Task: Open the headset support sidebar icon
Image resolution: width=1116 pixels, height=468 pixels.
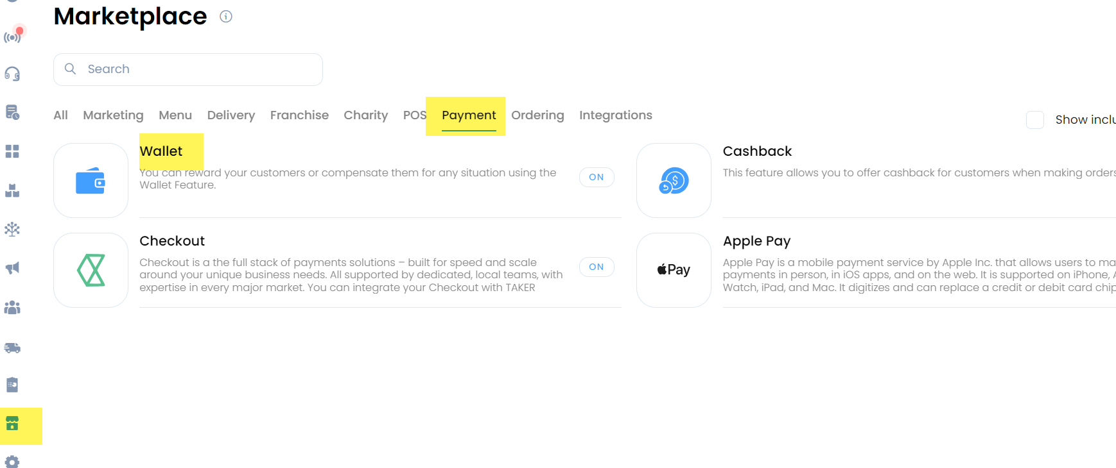Action: click(x=12, y=74)
